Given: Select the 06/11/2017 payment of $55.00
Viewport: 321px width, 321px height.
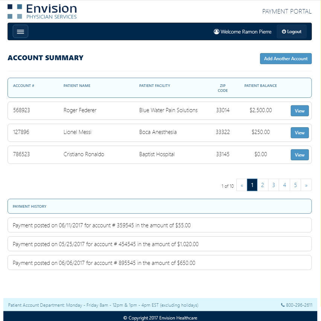Looking at the screenshot, I should [160, 225].
